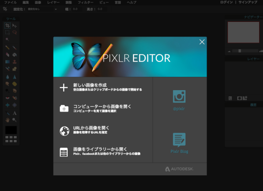The width and height of the screenshot is (263, 191).
Task: Open the 言語 language menu
Action: point(118,2)
